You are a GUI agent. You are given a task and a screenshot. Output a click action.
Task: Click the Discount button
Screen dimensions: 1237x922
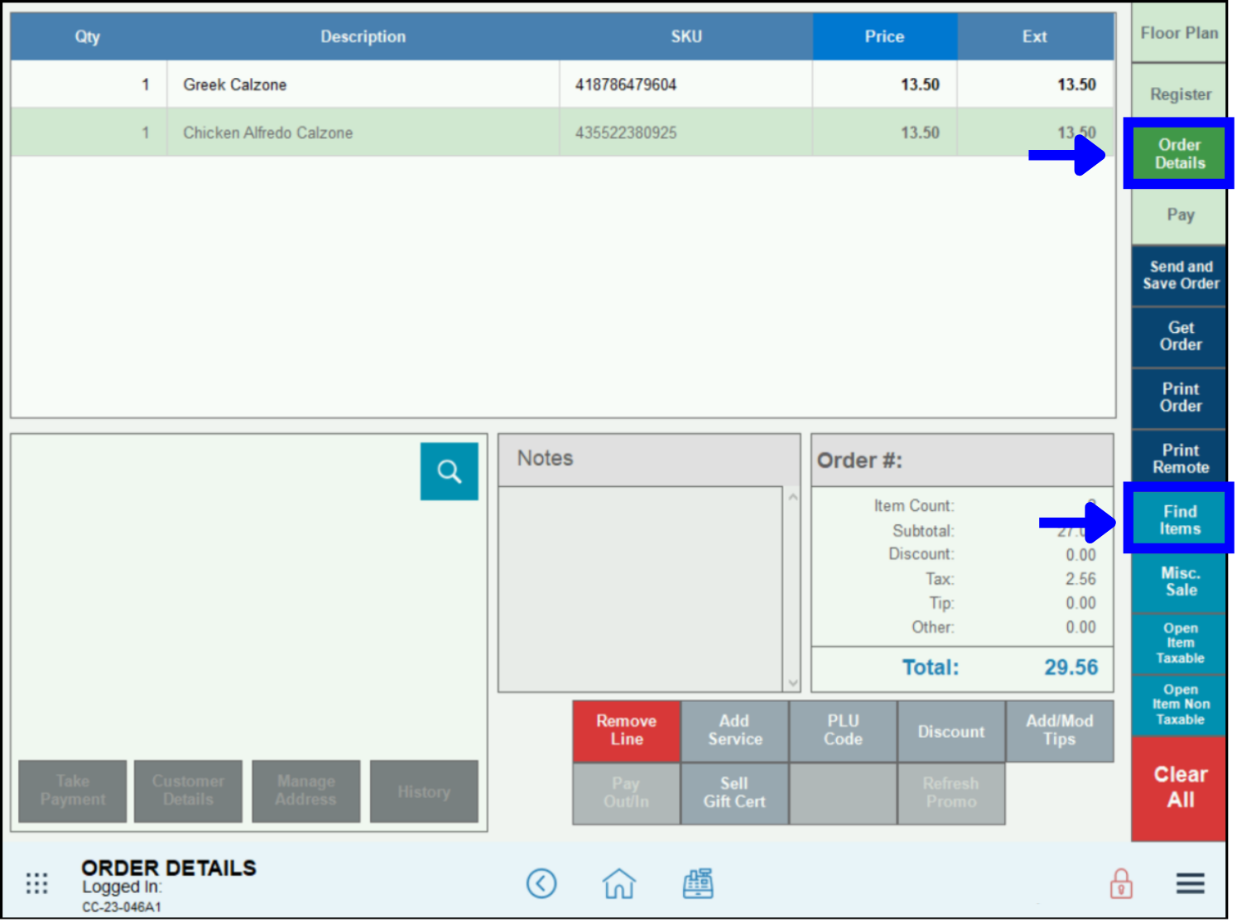coord(951,731)
